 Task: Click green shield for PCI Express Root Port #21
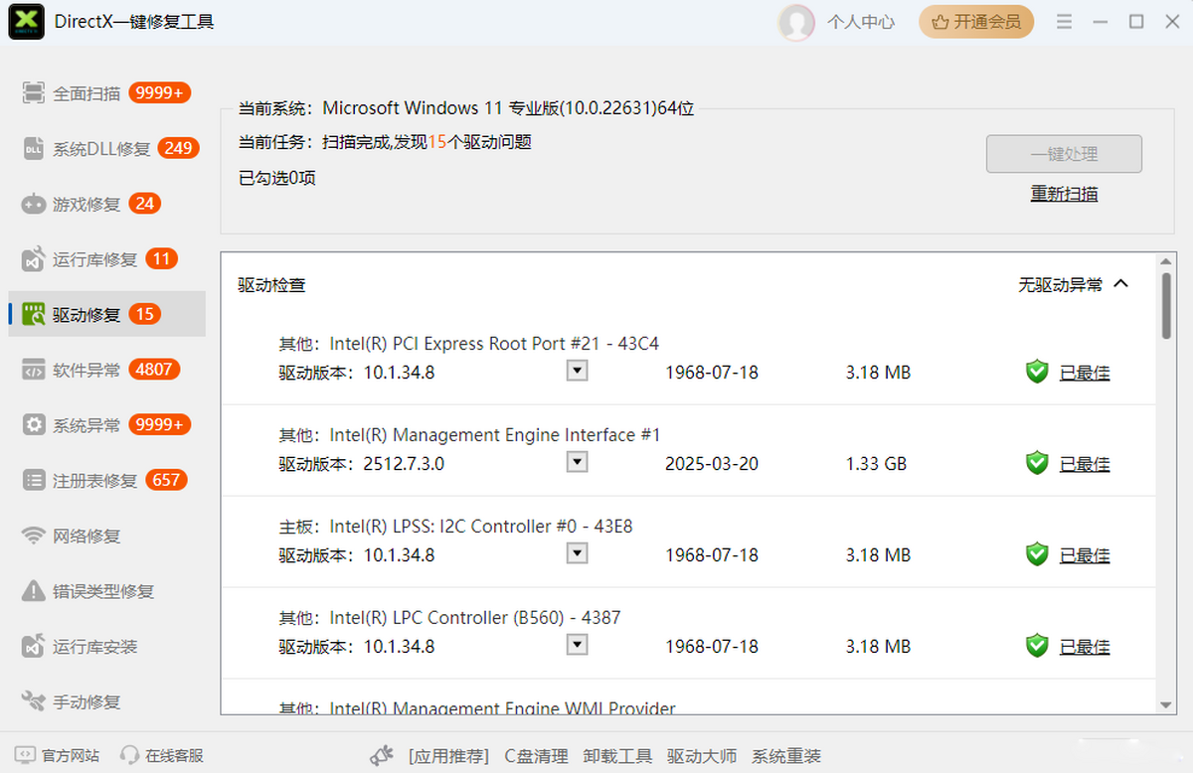pyautogui.click(x=1037, y=373)
